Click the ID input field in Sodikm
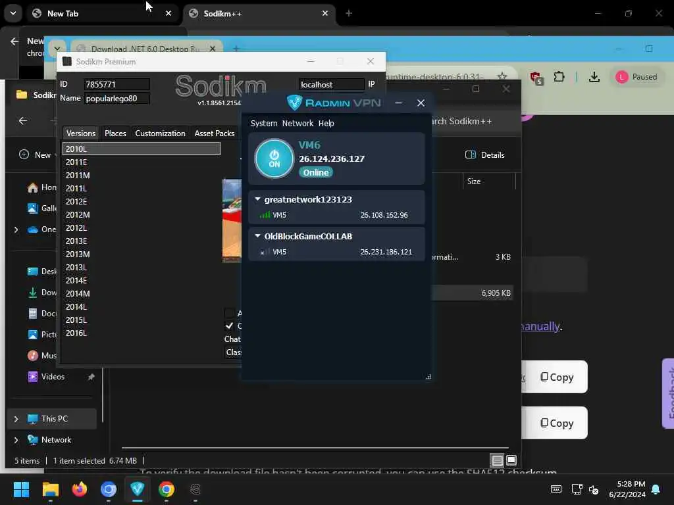674x505 pixels. 117,84
